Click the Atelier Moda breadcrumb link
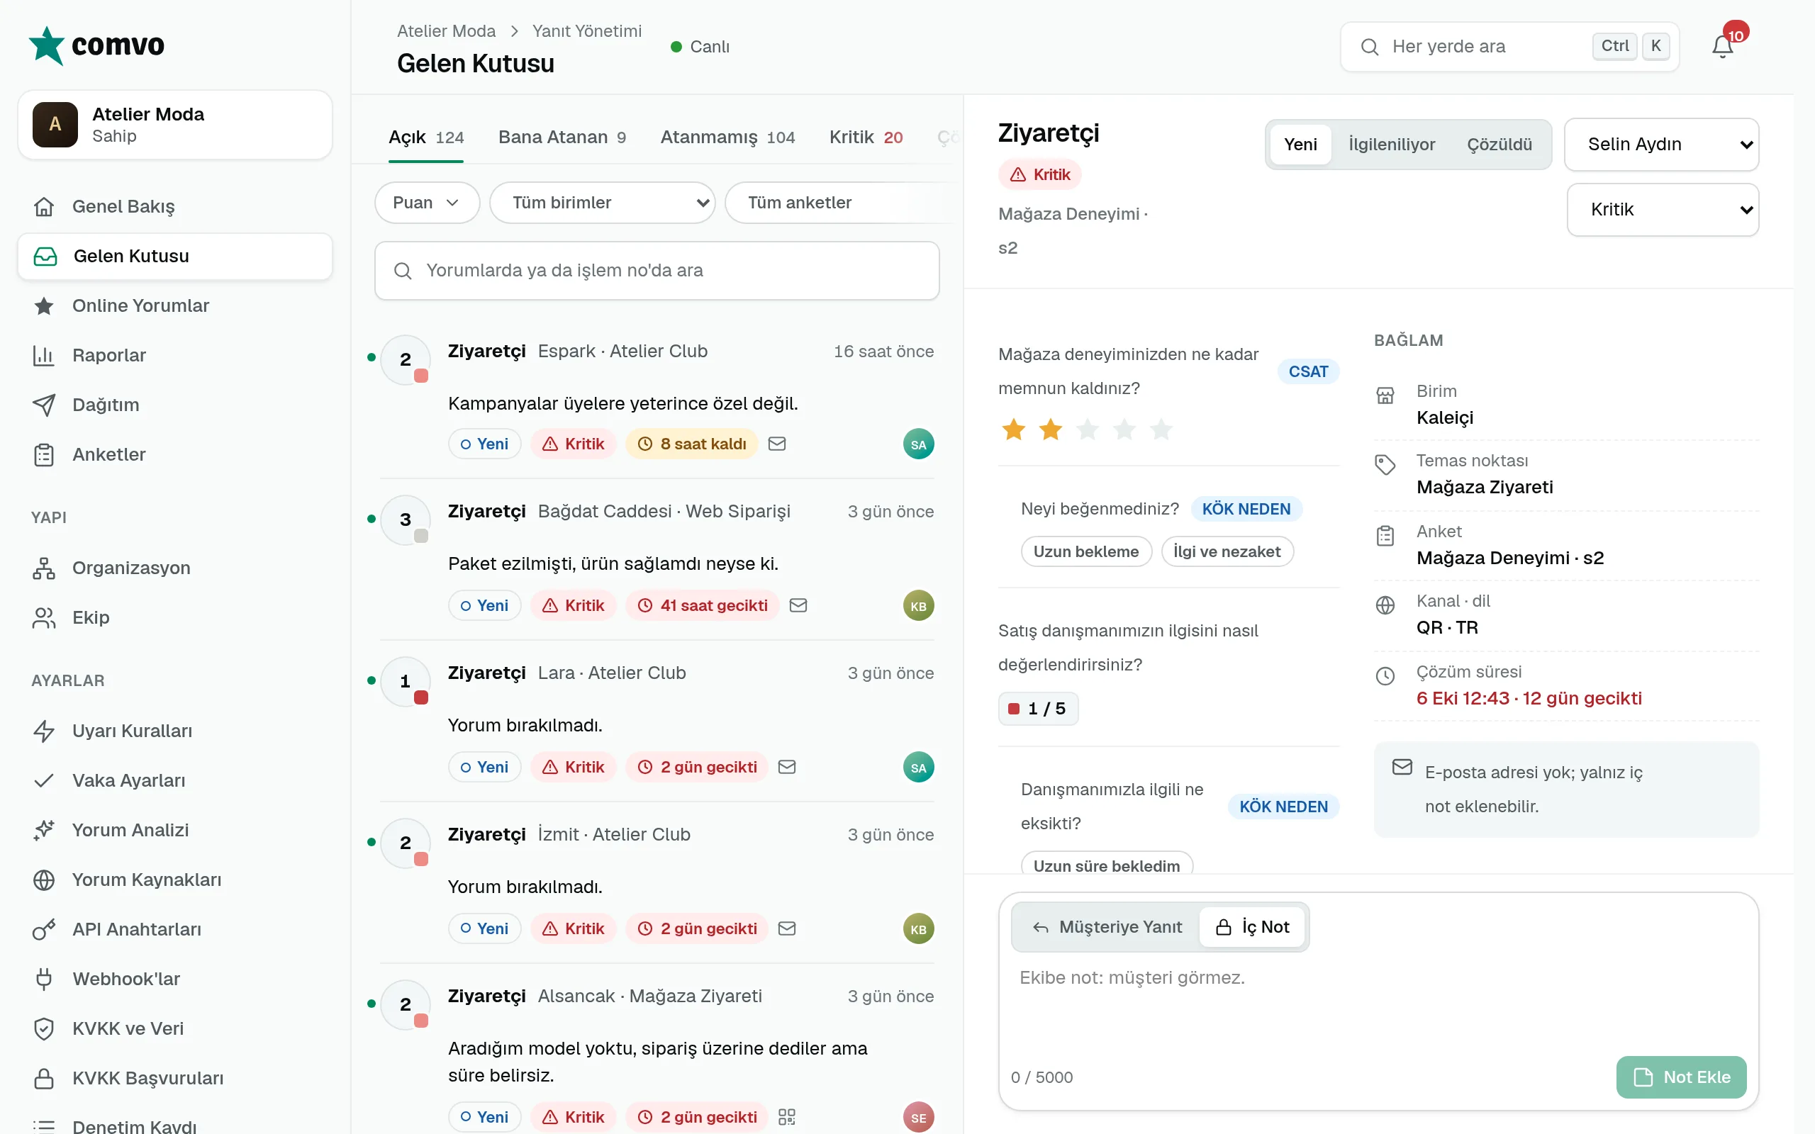Screen dimensions: 1815x1134 [446, 30]
